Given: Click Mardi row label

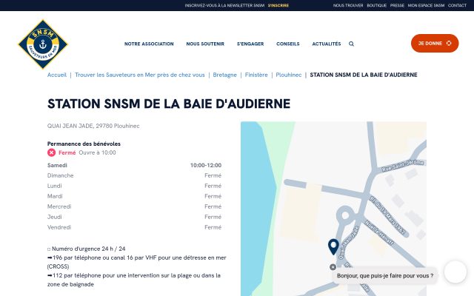Looking at the screenshot, I should point(55,196).
